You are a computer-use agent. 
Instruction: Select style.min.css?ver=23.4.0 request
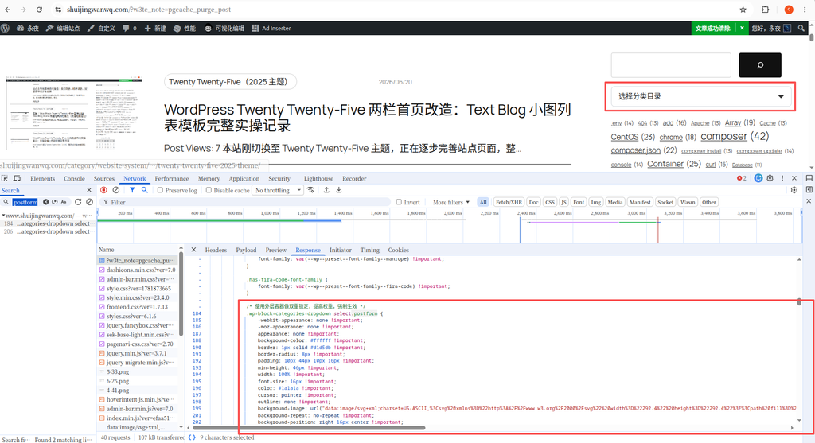click(x=138, y=297)
